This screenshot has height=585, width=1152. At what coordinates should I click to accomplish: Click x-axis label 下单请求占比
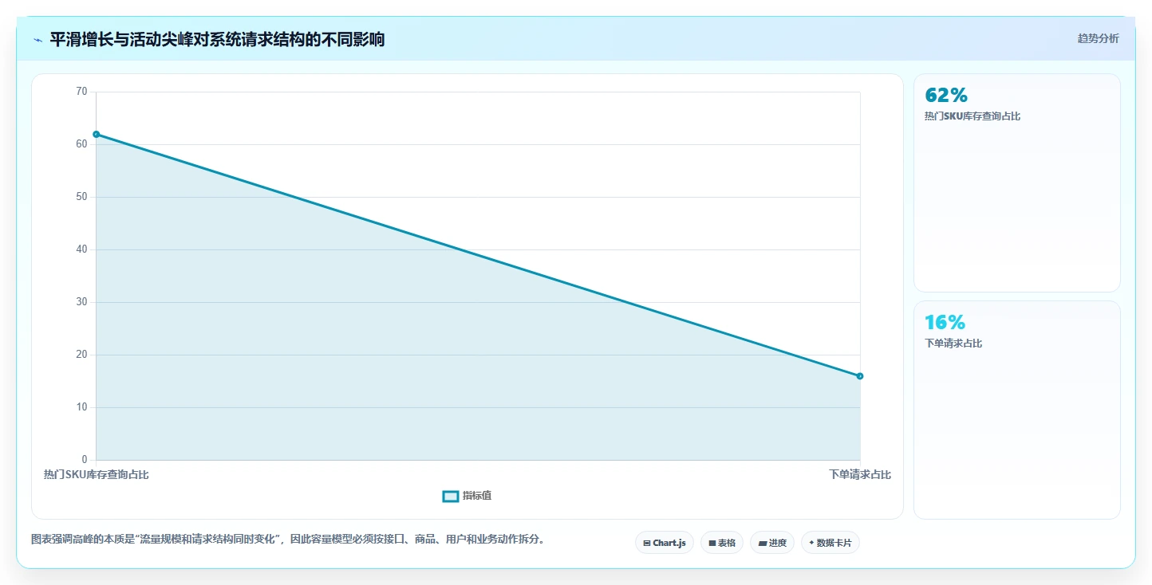tap(860, 475)
